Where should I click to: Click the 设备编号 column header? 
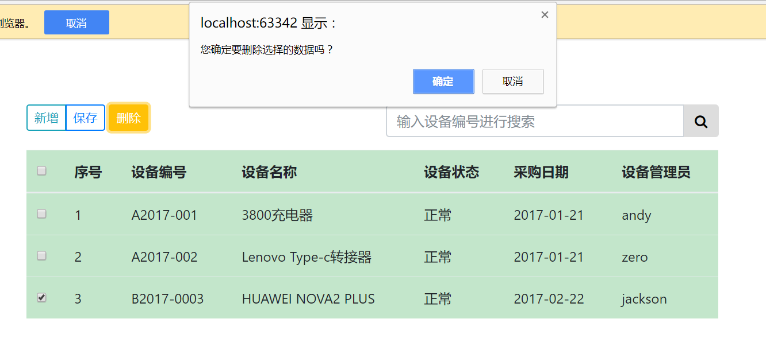pos(159,172)
